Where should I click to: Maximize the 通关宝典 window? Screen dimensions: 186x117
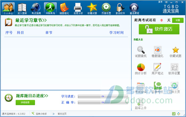click(x=177, y=2)
